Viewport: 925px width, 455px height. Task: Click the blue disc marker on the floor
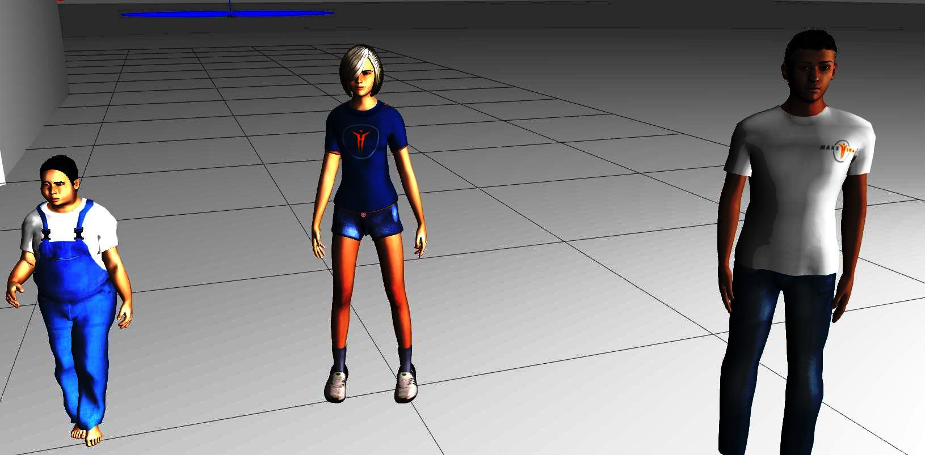coord(227,14)
